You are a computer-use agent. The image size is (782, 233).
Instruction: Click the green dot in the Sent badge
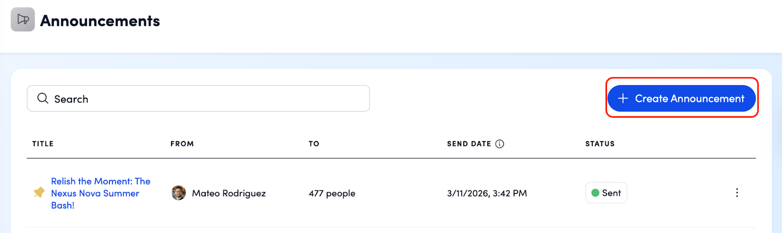click(595, 193)
